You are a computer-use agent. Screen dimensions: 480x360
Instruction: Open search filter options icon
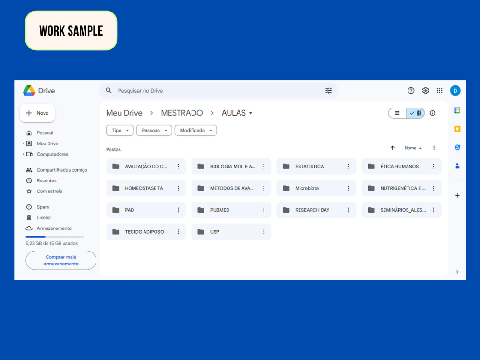[x=328, y=91]
